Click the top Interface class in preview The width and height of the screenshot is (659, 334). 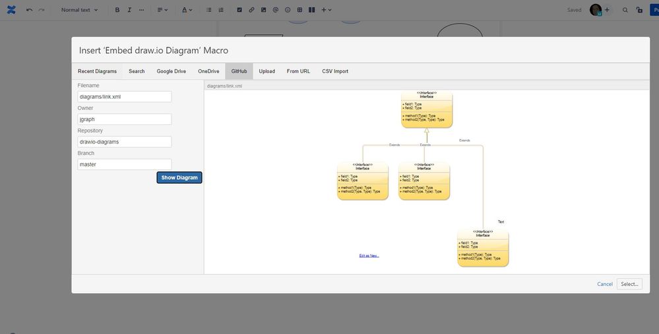pyautogui.click(x=427, y=109)
